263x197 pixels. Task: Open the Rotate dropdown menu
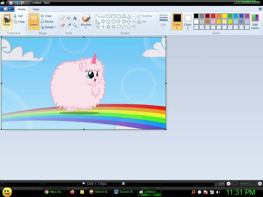pos(55,27)
